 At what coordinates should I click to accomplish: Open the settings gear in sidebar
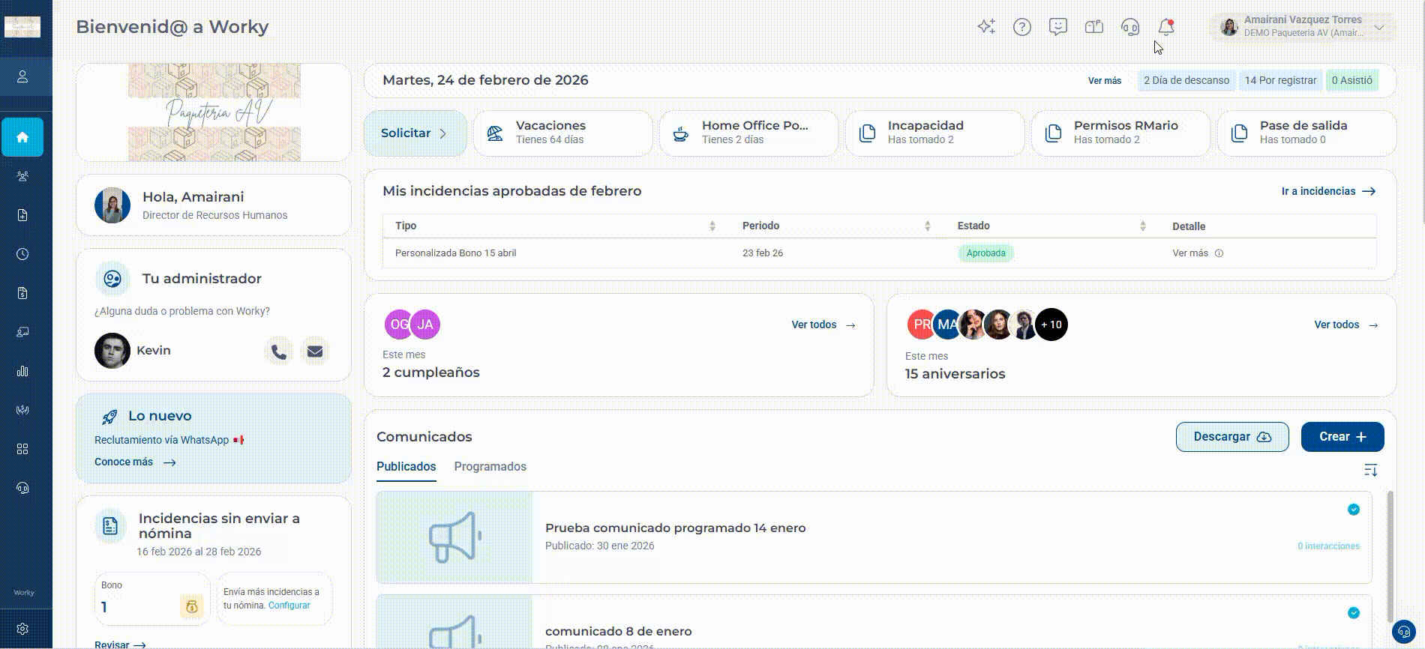pyautogui.click(x=22, y=629)
